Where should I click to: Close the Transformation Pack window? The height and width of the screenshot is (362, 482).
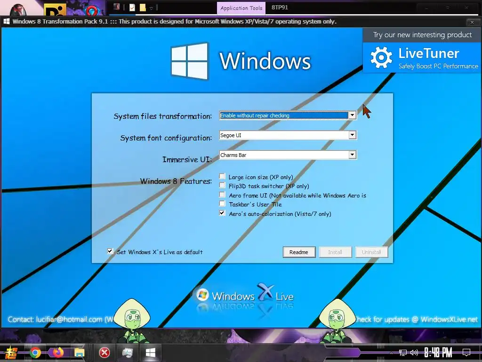472,22
